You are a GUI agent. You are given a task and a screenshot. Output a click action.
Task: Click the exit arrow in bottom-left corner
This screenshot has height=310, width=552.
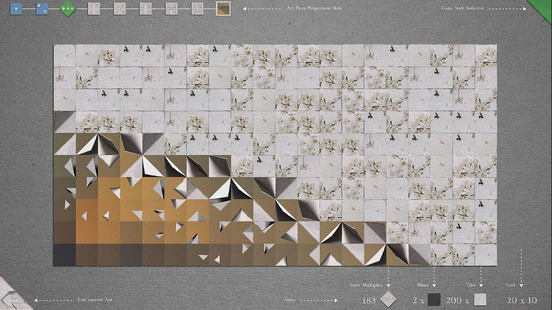11,300
